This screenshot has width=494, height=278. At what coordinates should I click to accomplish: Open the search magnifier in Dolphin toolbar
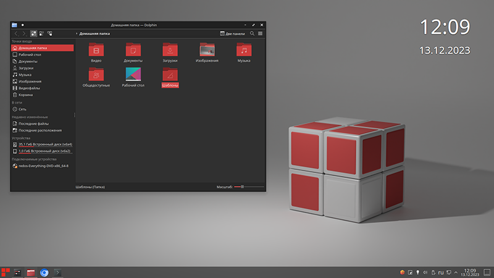coord(252,33)
